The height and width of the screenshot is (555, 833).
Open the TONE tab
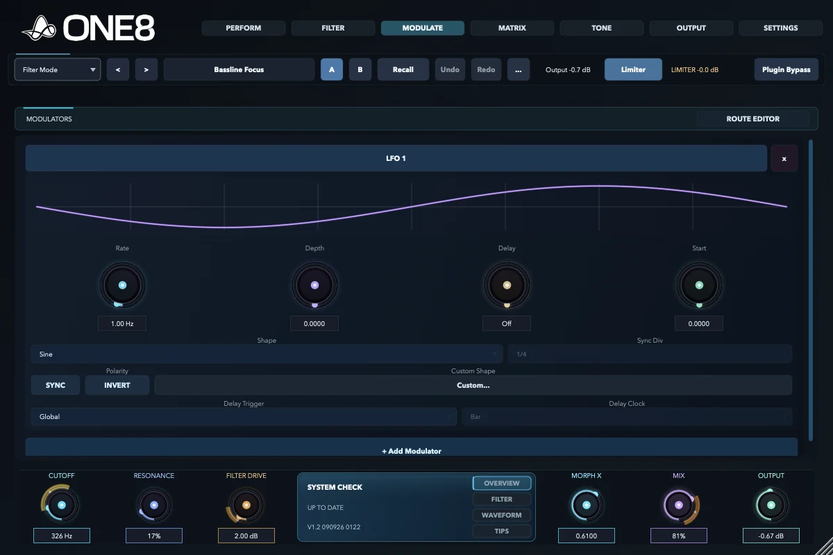tap(602, 28)
